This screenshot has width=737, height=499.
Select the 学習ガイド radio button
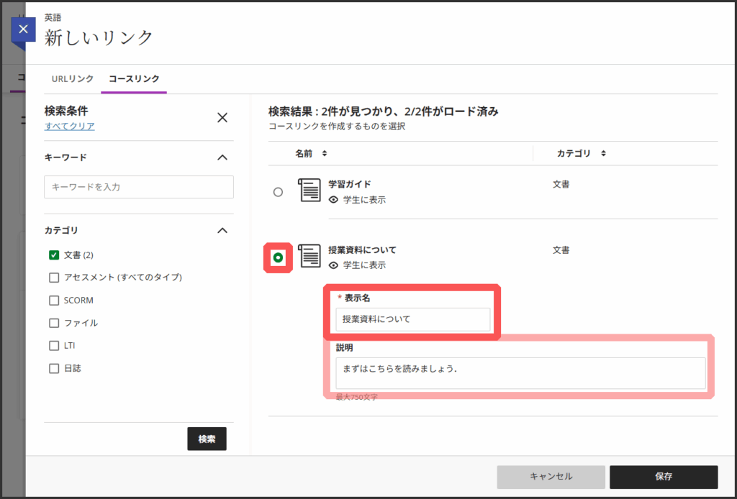point(278,192)
